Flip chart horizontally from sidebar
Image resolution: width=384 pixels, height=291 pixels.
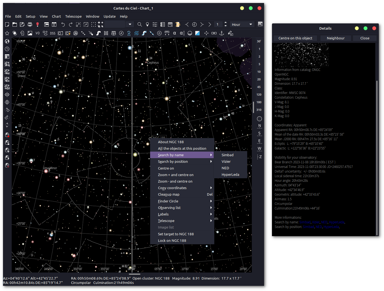[7, 95]
